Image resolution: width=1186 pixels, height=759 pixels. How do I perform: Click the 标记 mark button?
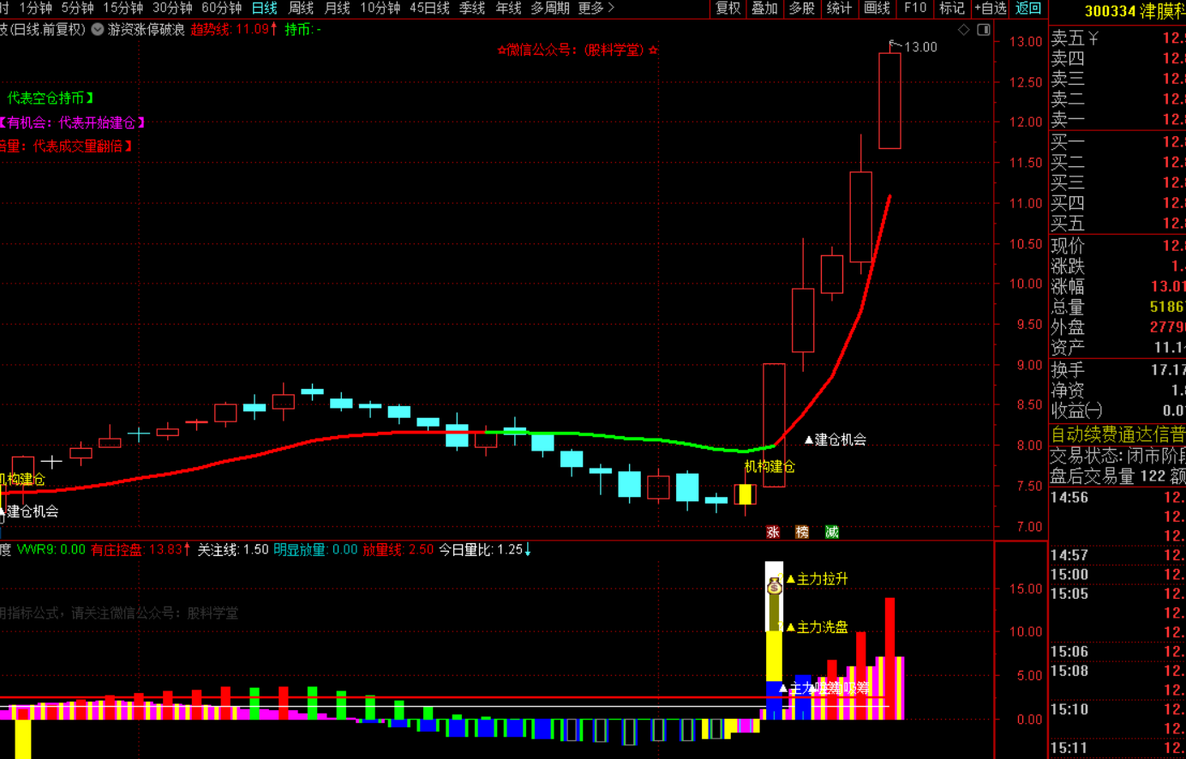pyautogui.click(x=951, y=8)
